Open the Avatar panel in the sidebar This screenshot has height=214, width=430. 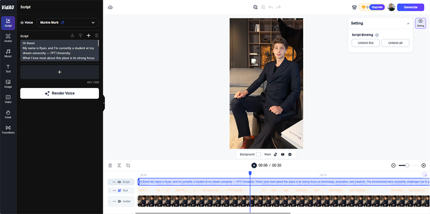(x=8, y=38)
